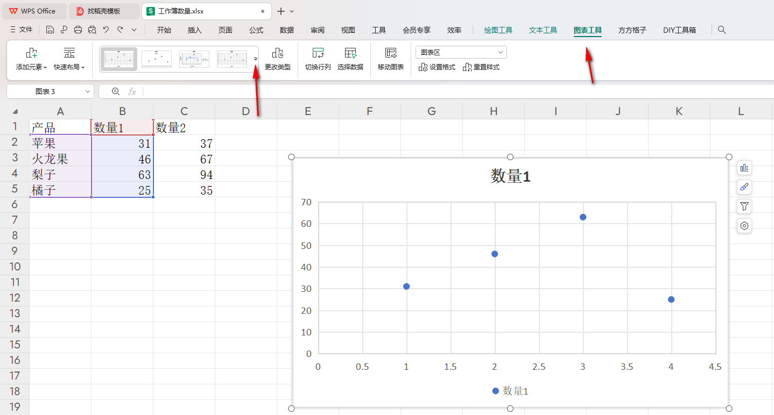Switch to the 公式 tab
Viewport: 774px width, 415px height.
point(256,30)
